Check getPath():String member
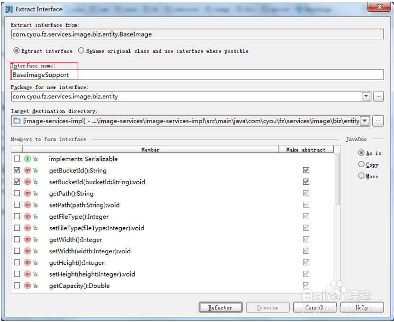This screenshot has height=322, width=394. click(x=17, y=193)
